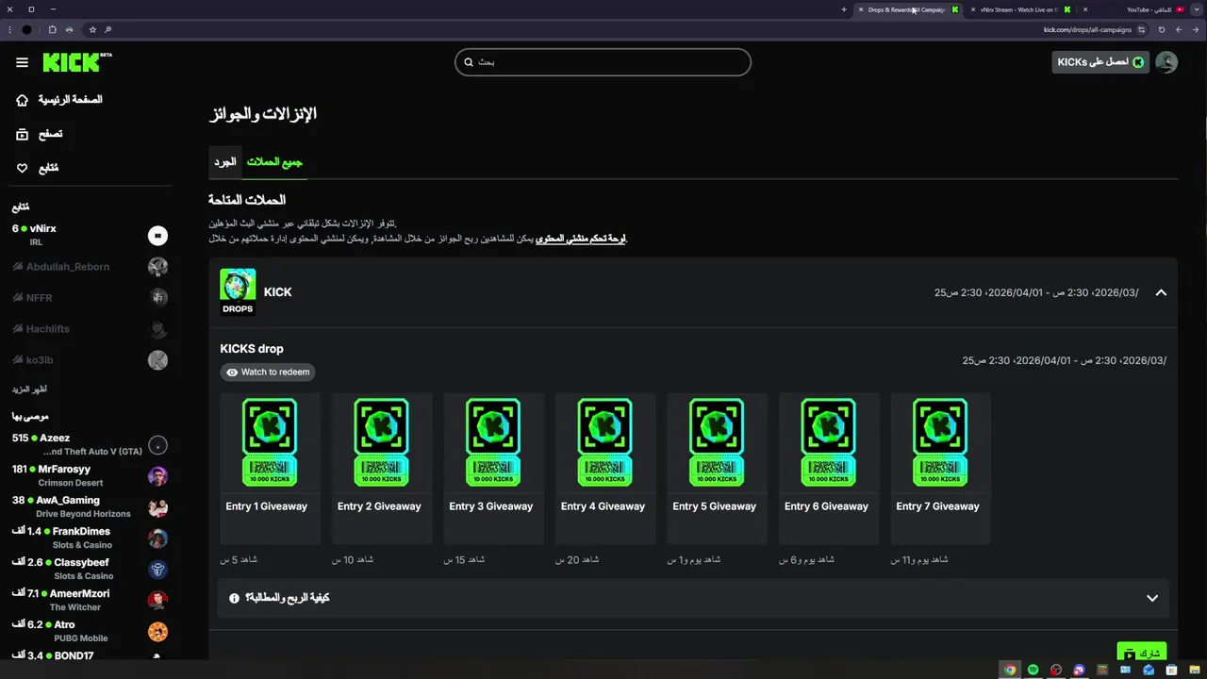Open Microsoft Store from the taskbar
Viewport: 1207px width, 679px height.
coord(1171,670)
